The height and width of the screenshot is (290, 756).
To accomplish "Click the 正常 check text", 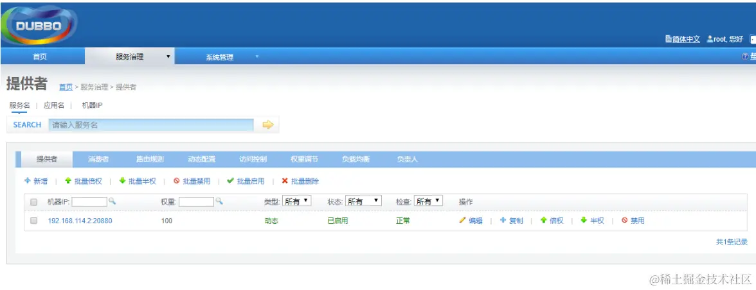I will tap(403, 221).
